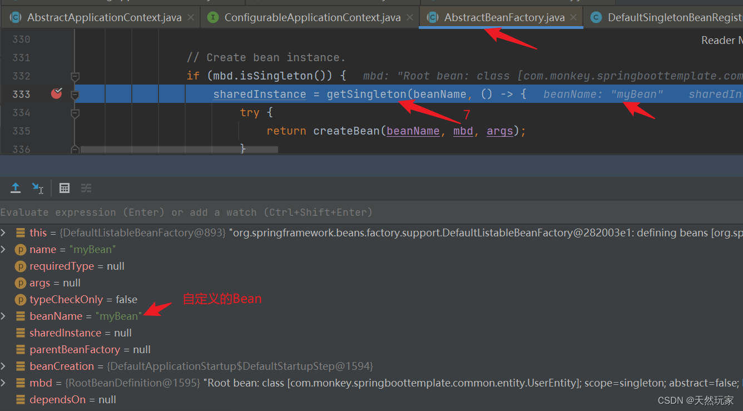Image resolution: width=743 pixels, height=411 pixels.
Task: Toggle the breakpoint on line 333
Action: (x=56, y=93)
